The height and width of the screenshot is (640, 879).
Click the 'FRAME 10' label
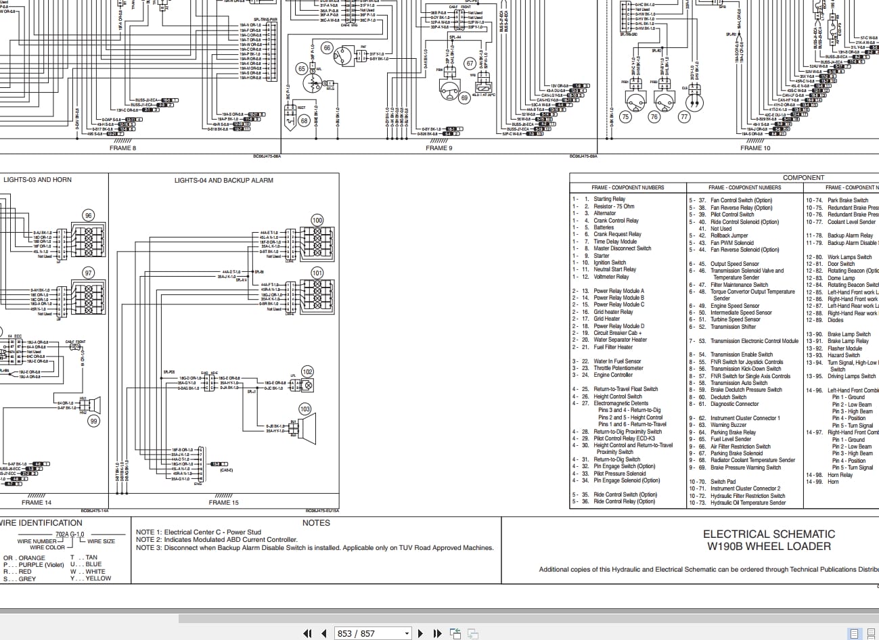point(755,148)
